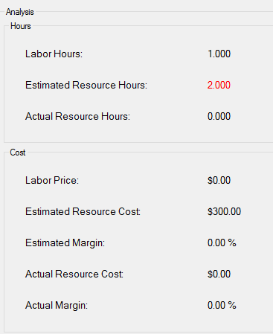Select the Labor Price $0.00 value
The height and width of the screenshot is (334, 273).
[219, 180]
